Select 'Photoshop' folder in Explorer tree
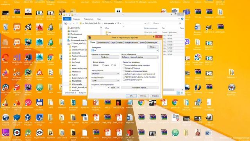Viewport: 250px width, 141px height. (76, 72)
